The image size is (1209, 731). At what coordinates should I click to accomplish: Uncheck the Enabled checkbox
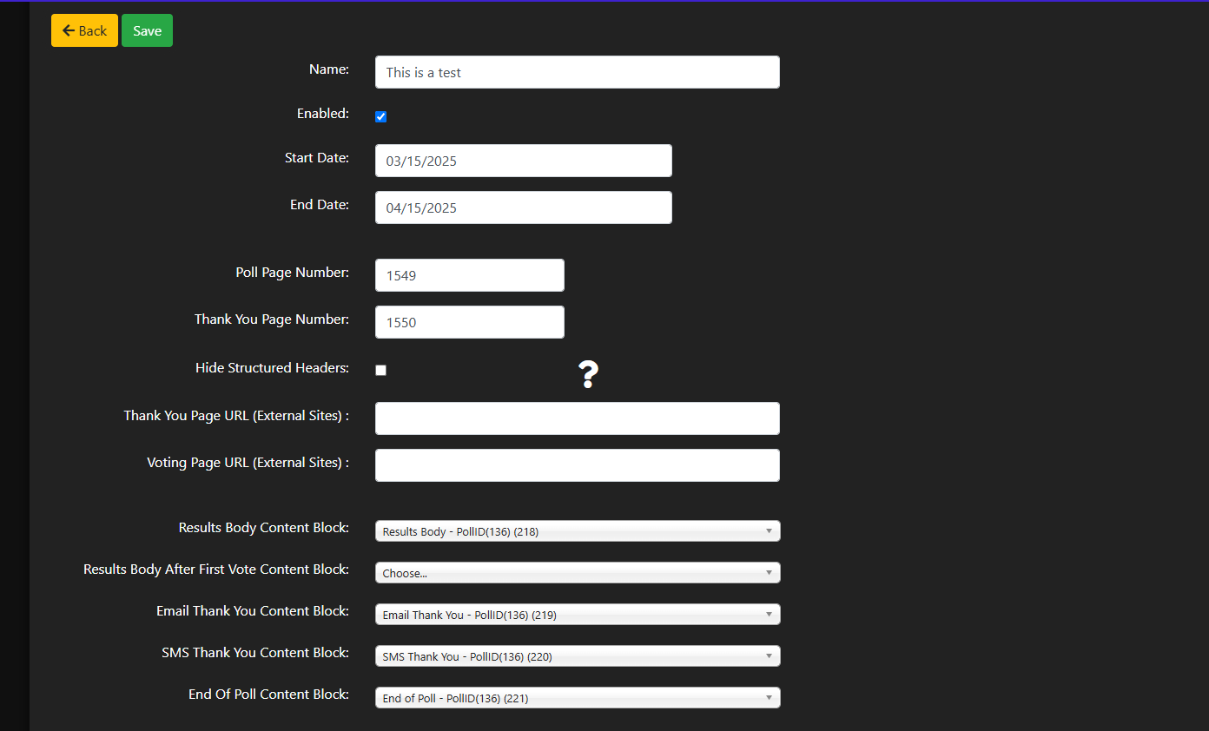click(x=380, y=116)
